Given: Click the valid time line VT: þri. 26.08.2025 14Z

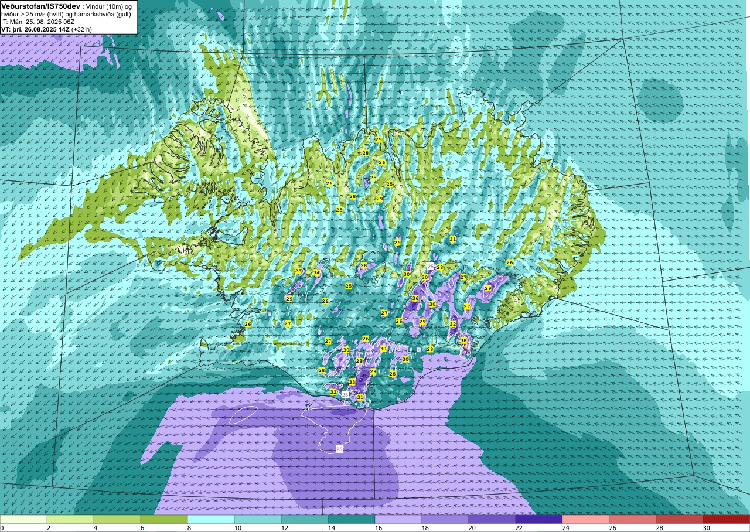Looking at the screenshot, I should [x=36, y=29].
